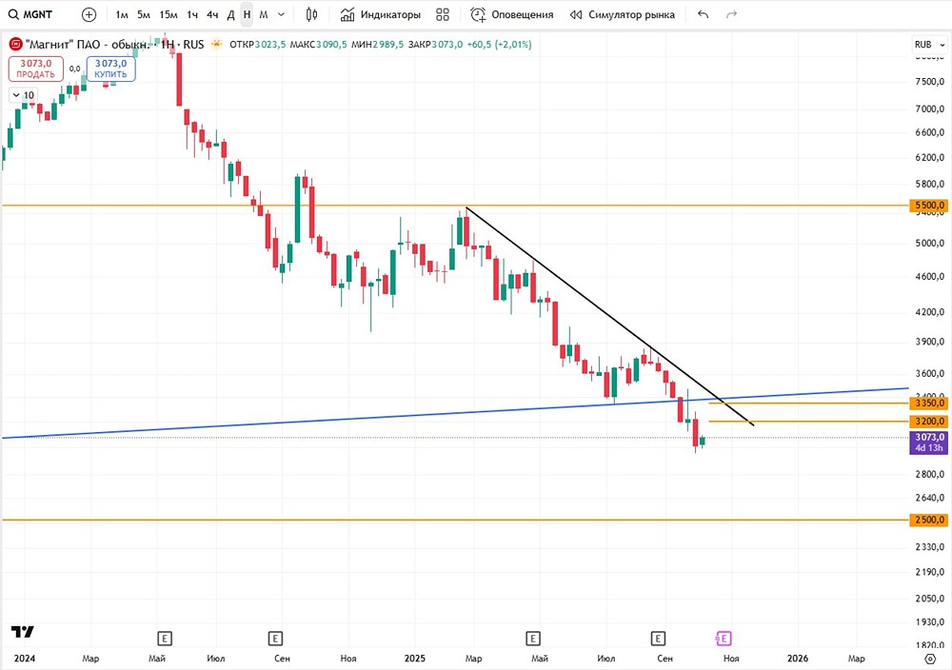Click the add symbol plus icon
The image size is (952, 670).
89,15
